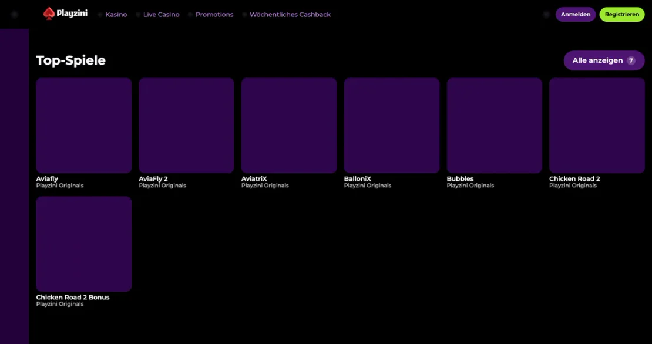Click the Anmelden button

click(576, 15)
